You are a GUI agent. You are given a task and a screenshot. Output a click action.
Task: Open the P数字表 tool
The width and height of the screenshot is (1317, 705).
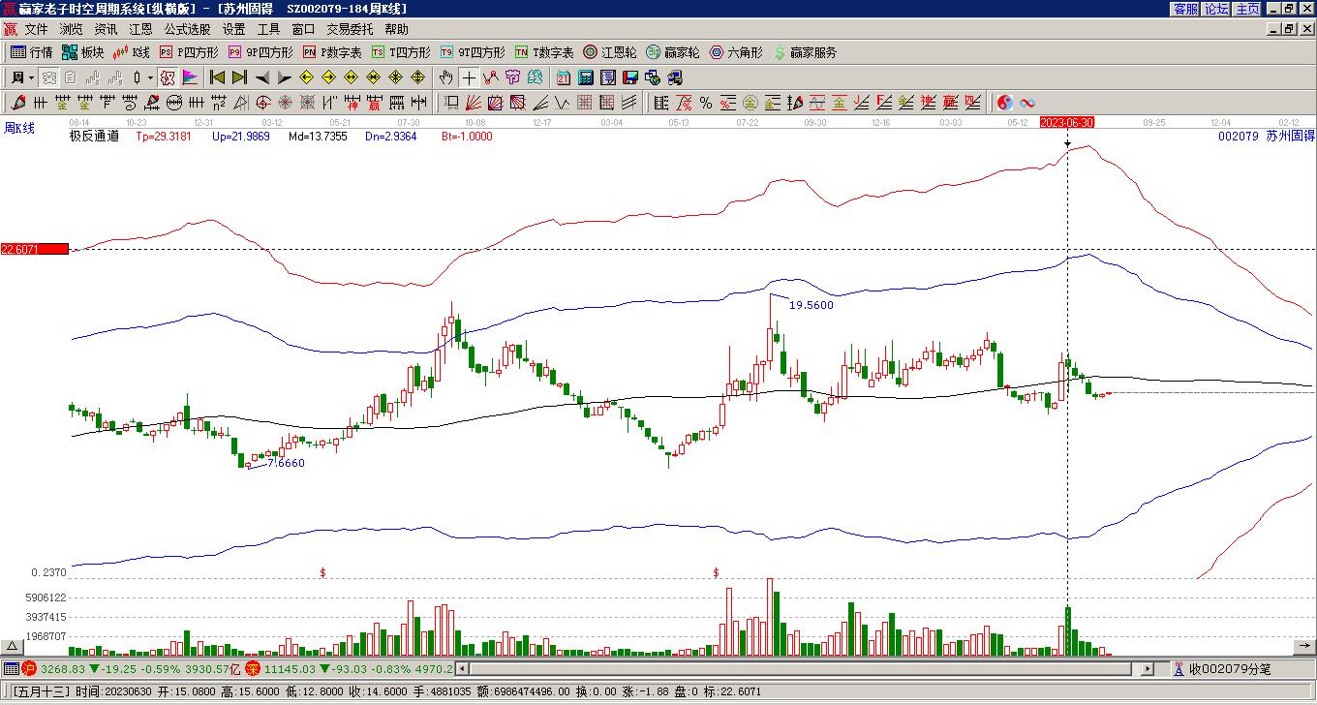(x=331, y=52)
